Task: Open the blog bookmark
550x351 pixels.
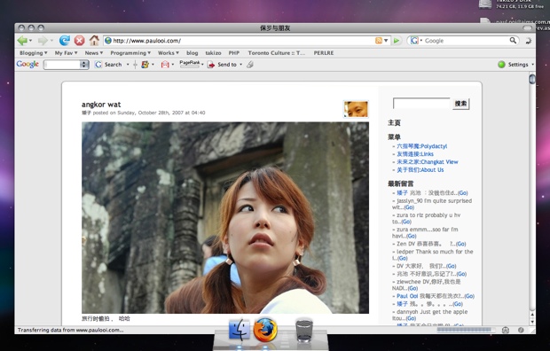Action: [192, 53]
